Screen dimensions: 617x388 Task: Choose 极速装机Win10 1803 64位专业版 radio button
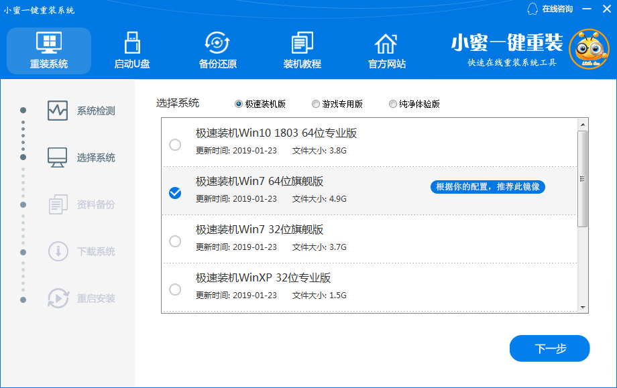point(175,145)
